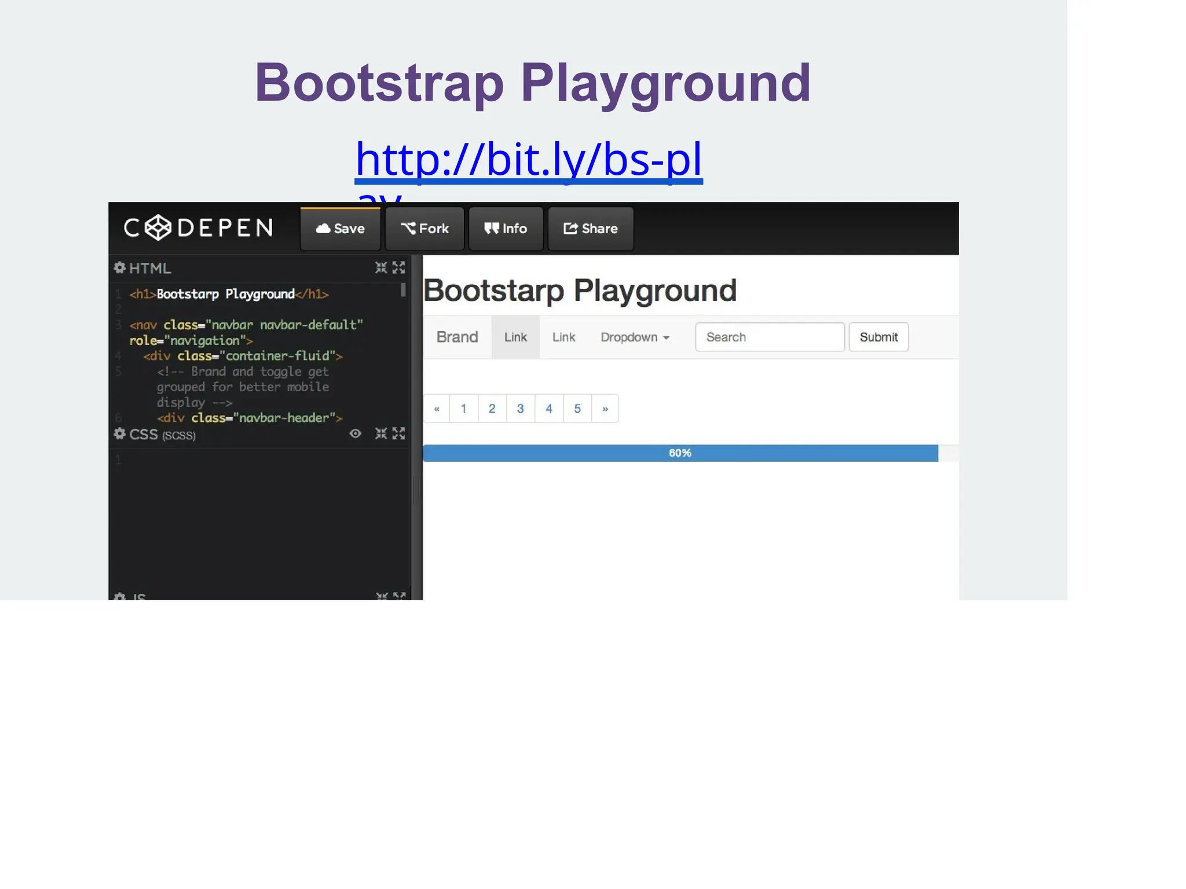Click the Submit button
The height and width of the screenshot is (889, 1186).
[x=878, y=337]
